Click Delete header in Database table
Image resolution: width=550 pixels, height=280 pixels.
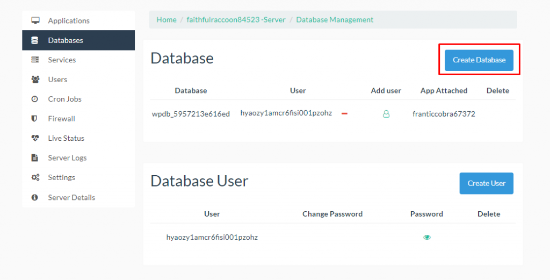pyautogui.click(x=498, y=90)
